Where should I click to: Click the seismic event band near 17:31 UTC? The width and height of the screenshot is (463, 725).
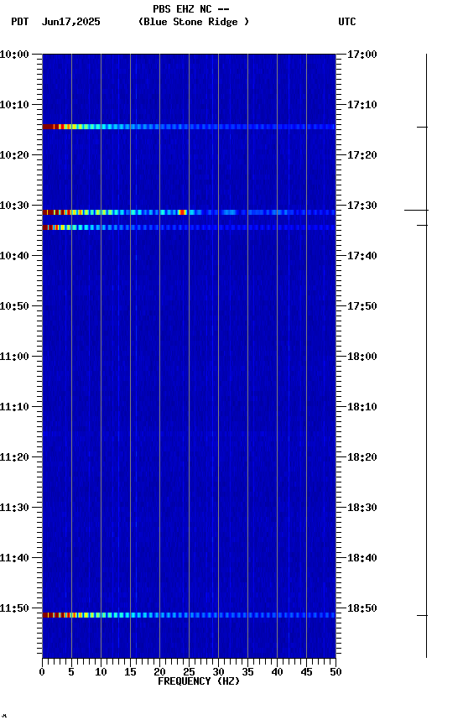(189, 212)
